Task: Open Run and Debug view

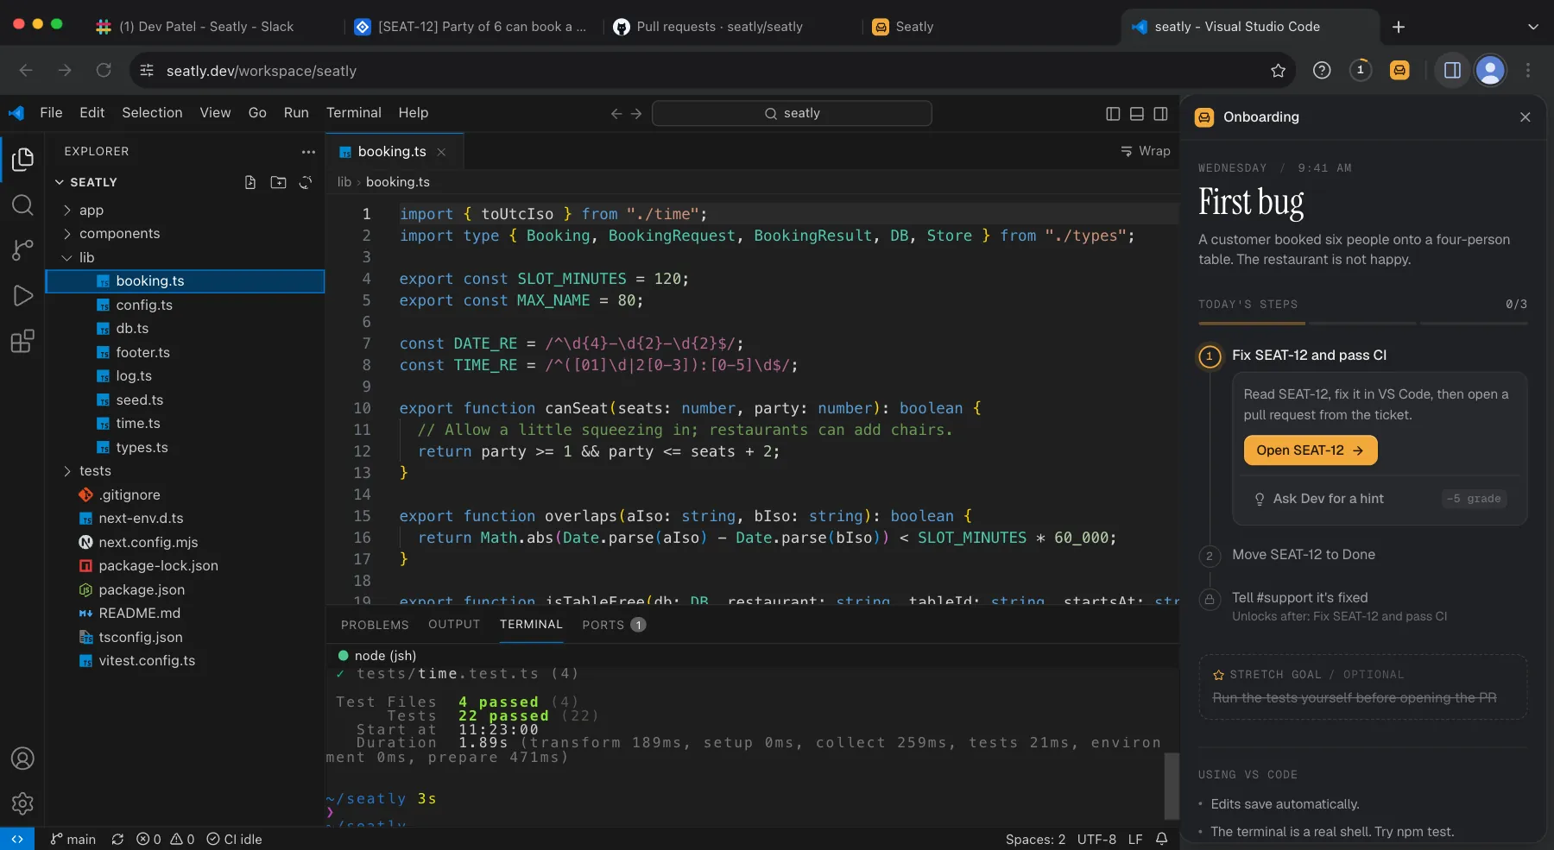Action: point(22,296)
